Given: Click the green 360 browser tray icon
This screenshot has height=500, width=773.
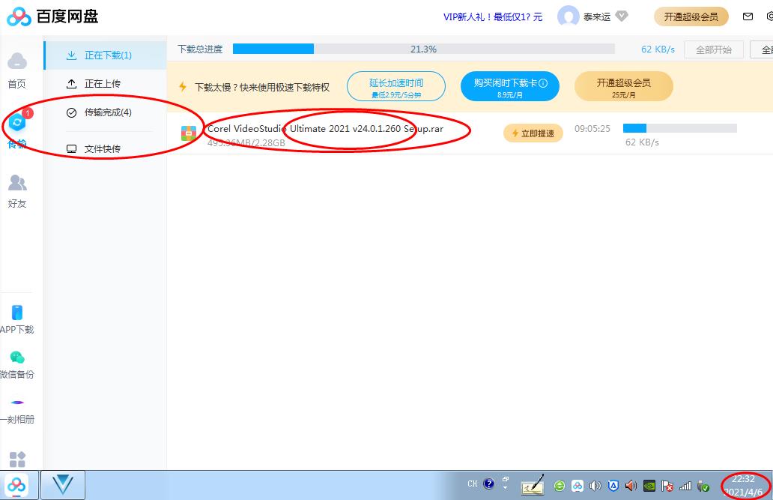Looking at the screenshot, I should pyautogui.click(x=559, y=487).
